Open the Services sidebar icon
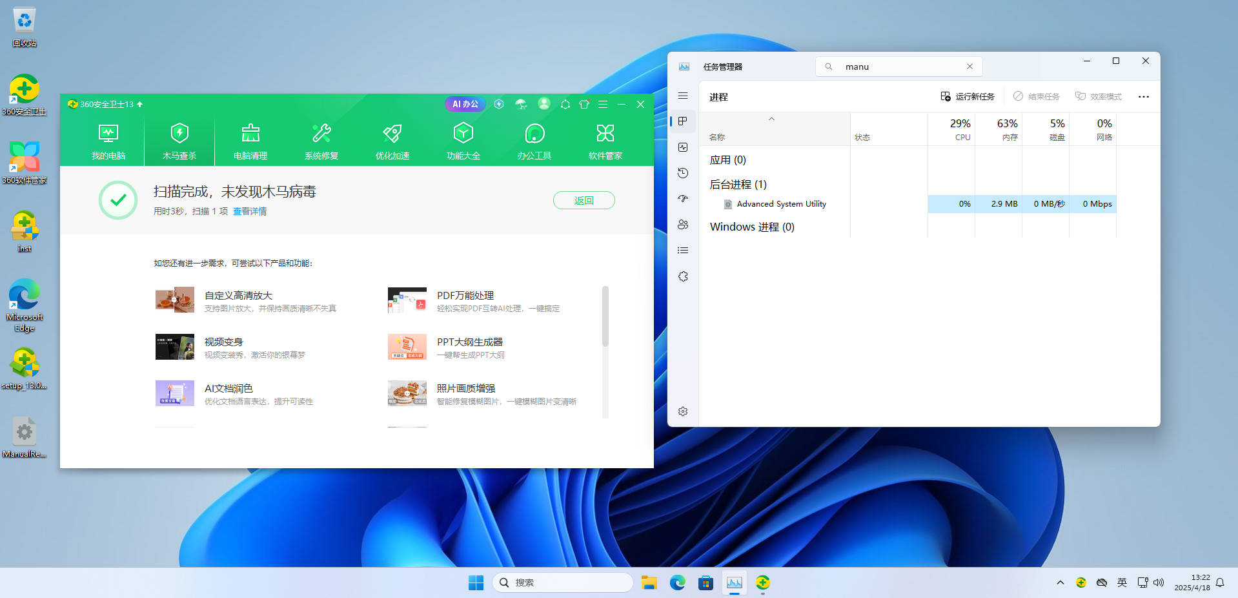Screen dimensions: 1238x598 683,276
